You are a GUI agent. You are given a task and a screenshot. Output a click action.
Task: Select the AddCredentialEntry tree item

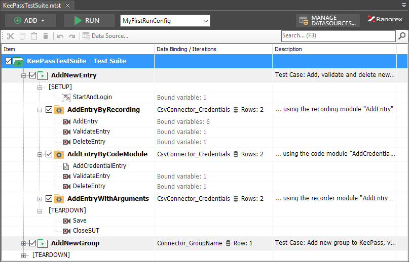99,166
